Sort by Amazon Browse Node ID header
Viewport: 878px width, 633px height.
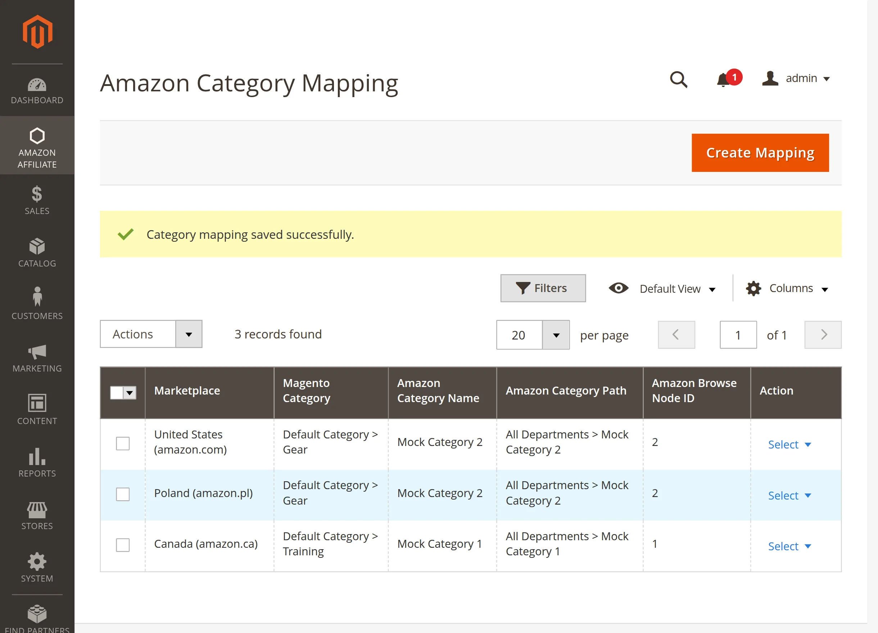coord(697,393)
